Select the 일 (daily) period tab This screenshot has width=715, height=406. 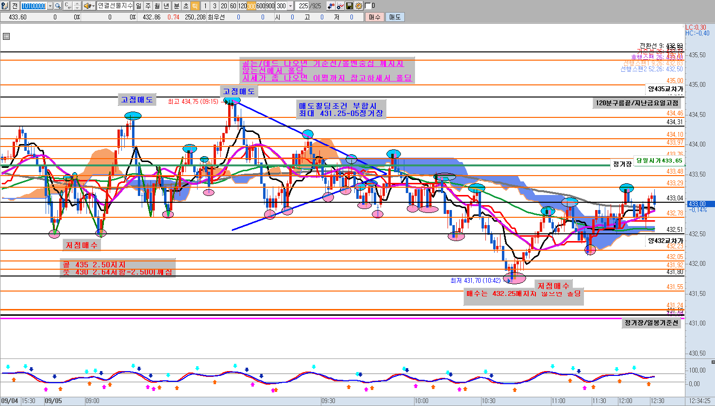click(139, 6)
